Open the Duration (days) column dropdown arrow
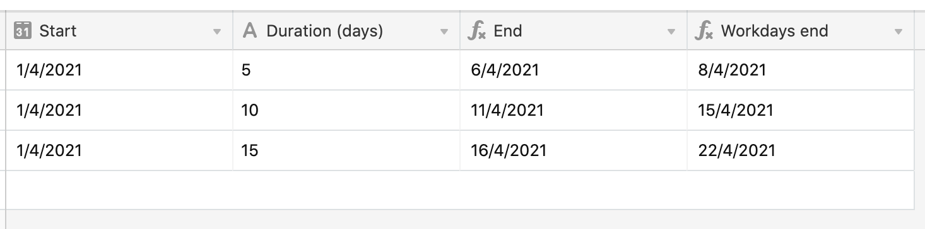 pos(444,31)
